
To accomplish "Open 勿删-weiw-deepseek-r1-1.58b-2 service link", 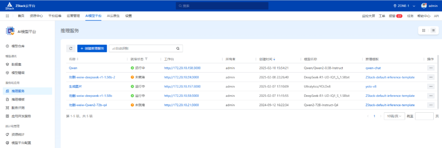I will click(x=92, y=77).
